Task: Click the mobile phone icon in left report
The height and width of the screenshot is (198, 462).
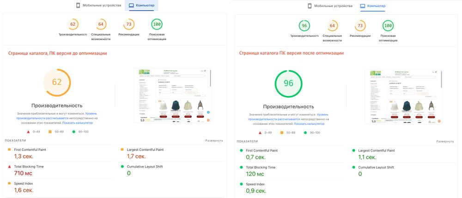Action: click(x=78, y=5)
